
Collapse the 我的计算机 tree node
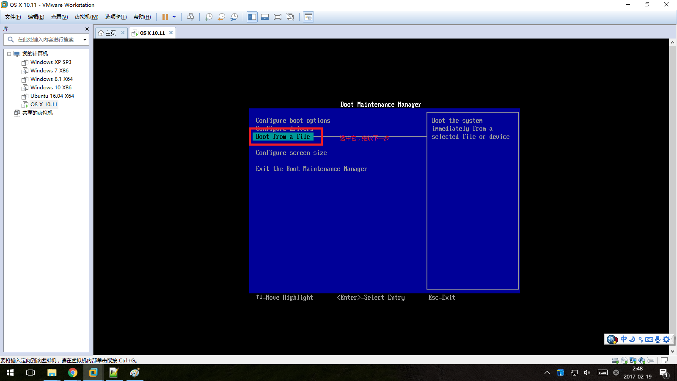9,53
